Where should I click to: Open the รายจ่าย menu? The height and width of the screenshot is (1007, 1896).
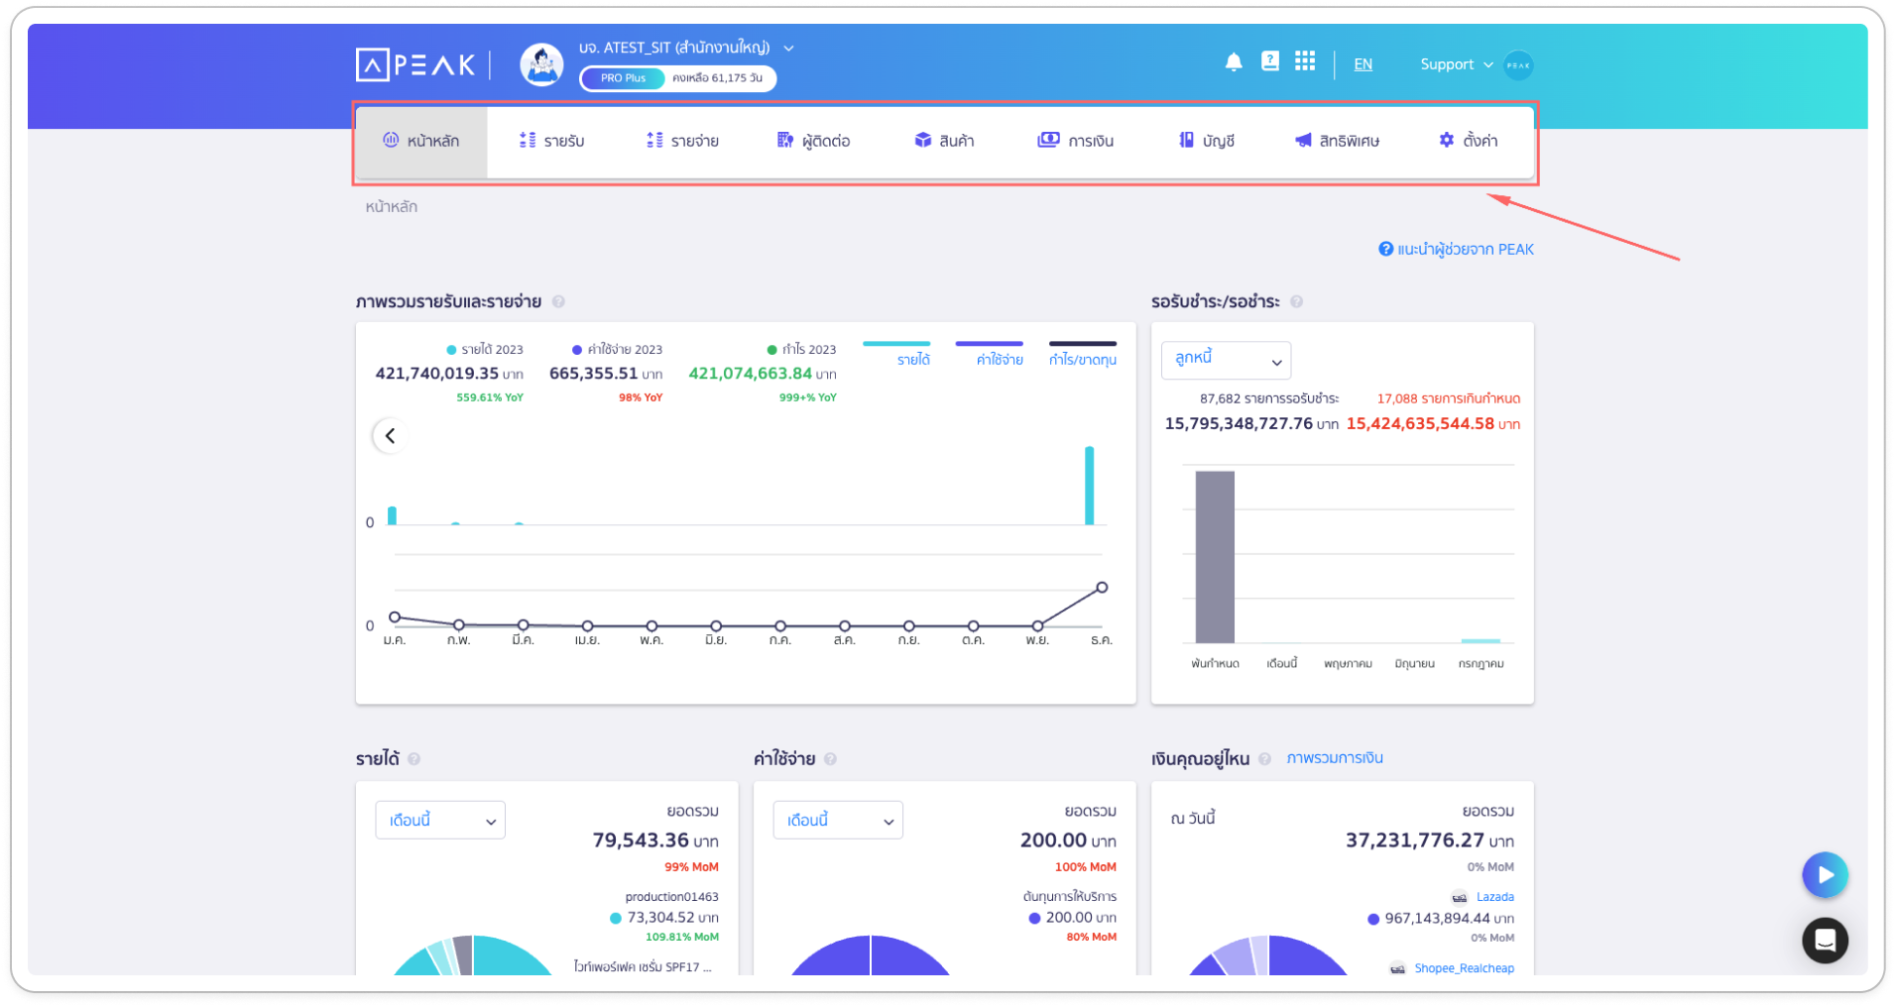(682, 141)
